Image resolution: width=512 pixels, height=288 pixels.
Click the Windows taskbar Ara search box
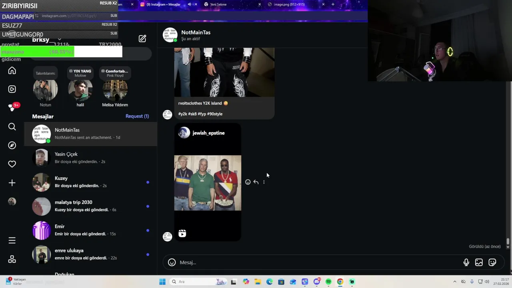tap(198, 282)
